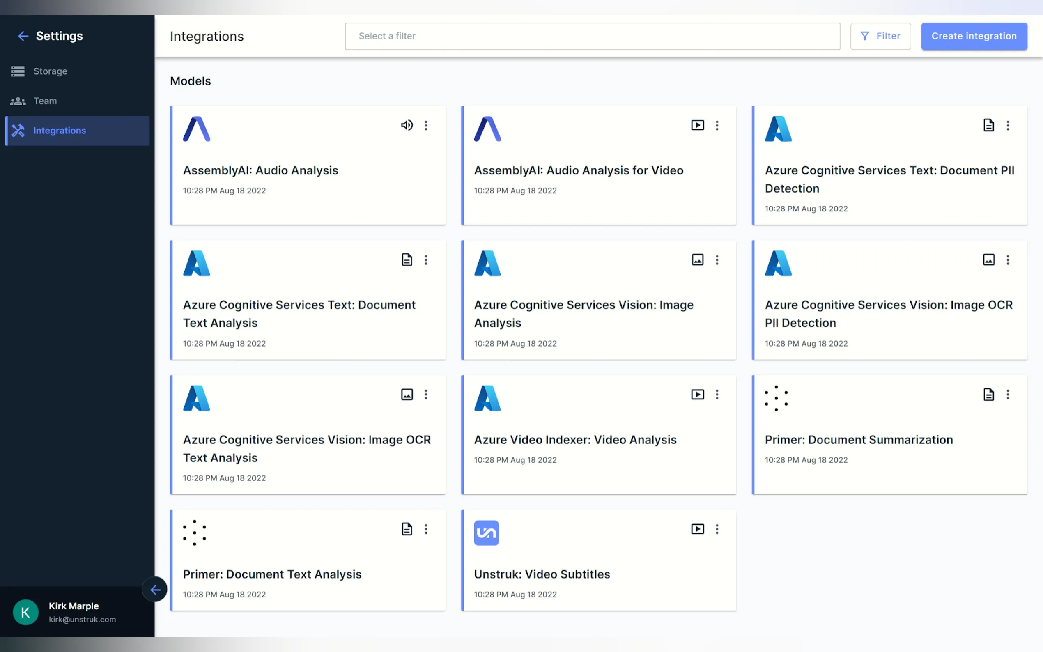
Task: Open three-dot menu on Primer Document Text Analysis
Action: pyautogui.click(x=426, y=529)
